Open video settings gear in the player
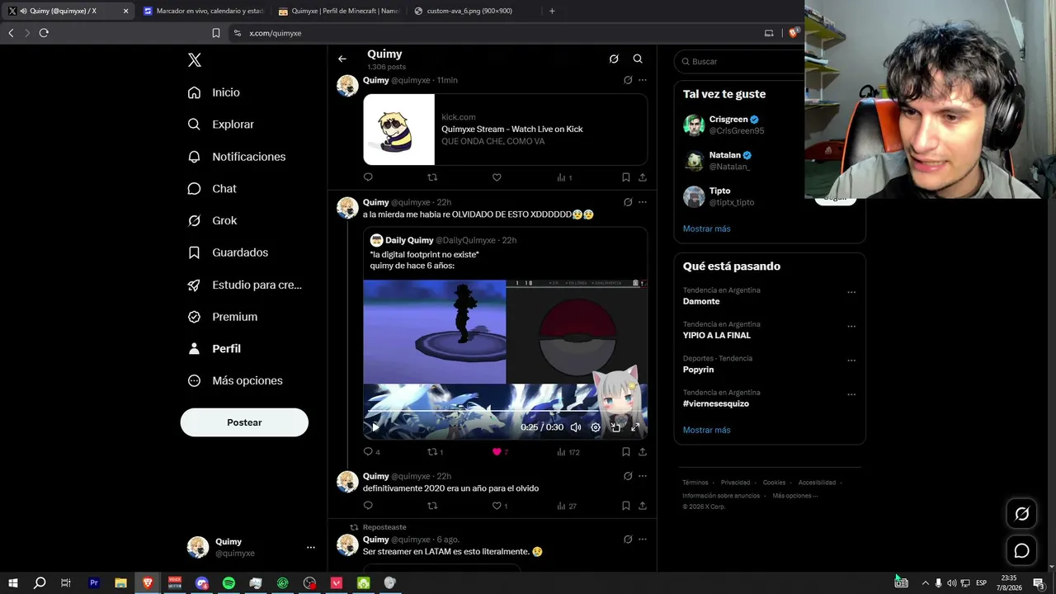Screen dimensions: 1056x594 [596, 427]
